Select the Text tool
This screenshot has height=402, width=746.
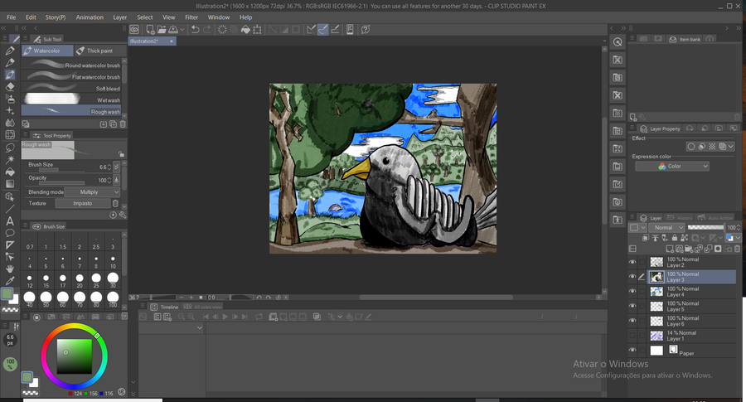tap(10, 220)
